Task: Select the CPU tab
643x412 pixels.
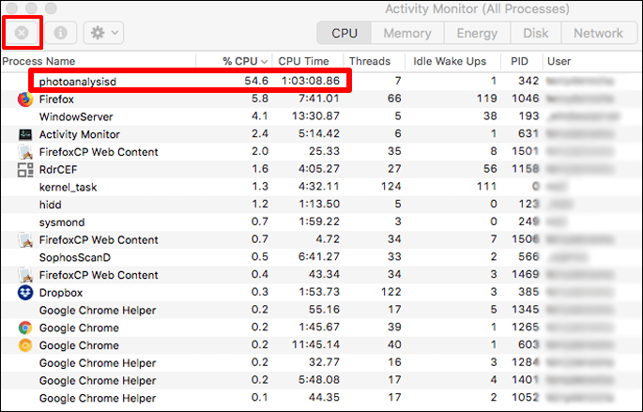Action: pos(344,33)
